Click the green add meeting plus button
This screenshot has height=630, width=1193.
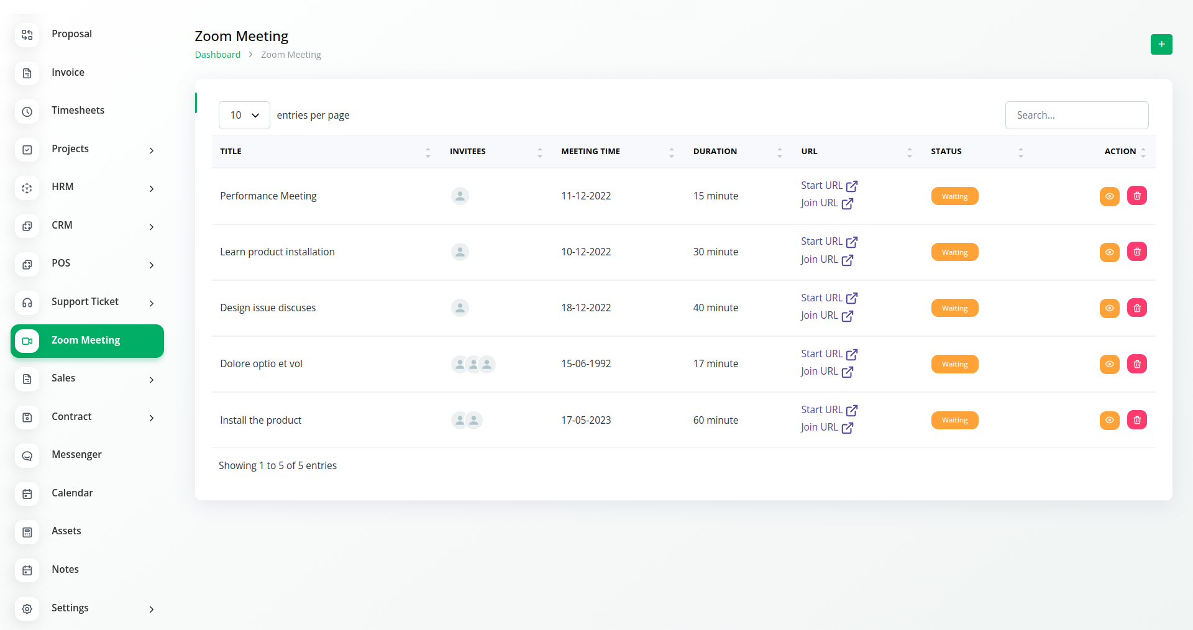[x=1161, y=44]
